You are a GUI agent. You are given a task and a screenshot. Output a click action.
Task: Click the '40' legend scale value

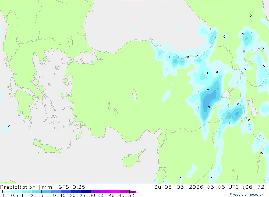112,195
